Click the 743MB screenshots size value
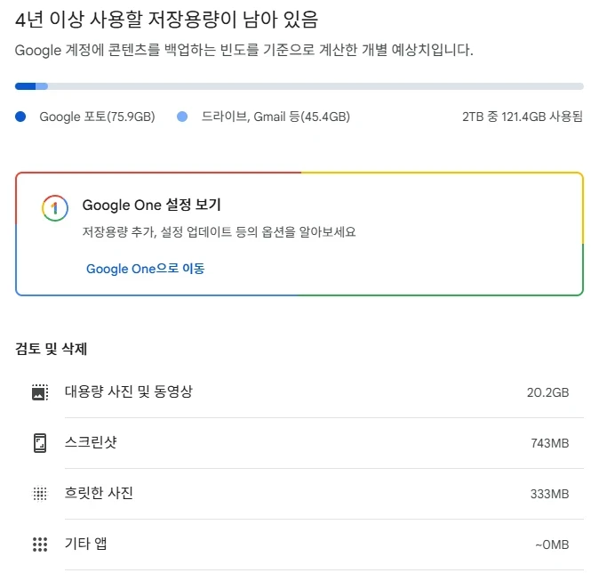The height and width of the screenshot is (581, 599). click(547, 443)
